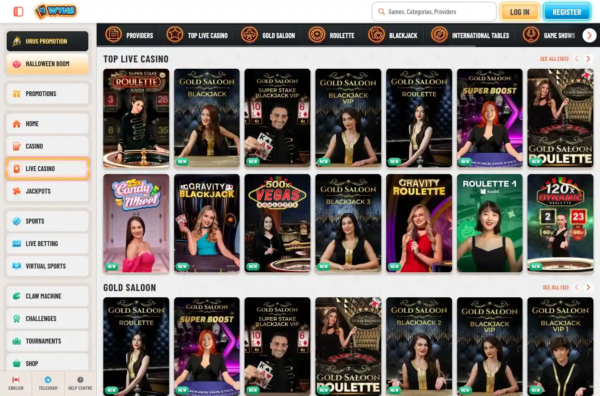Open SEE ALL (103) for Top Live Casino

click(x=554, y=59)
